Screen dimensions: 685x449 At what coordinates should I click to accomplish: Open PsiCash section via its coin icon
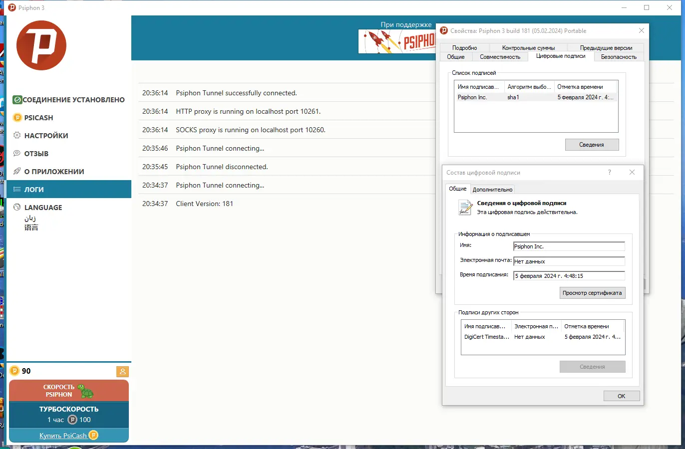17,118
